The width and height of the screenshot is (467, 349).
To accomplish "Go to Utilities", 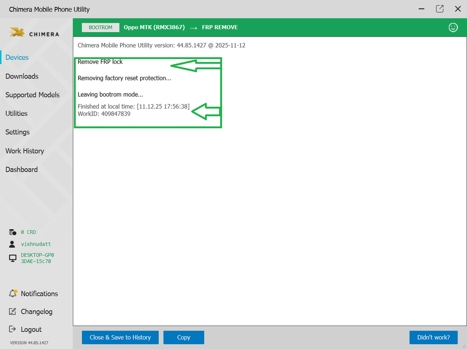I will (x=16, y=114).
